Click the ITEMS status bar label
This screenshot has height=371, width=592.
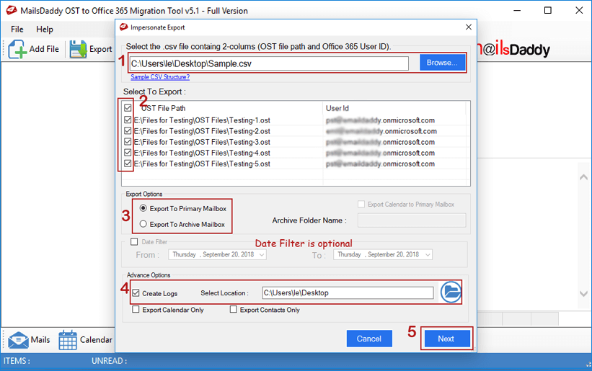[x=17, y=361]
